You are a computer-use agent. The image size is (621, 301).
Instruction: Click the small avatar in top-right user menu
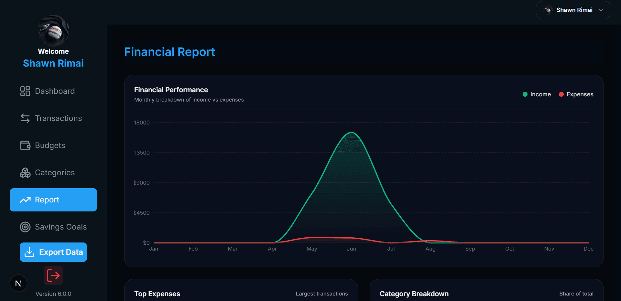click(548, 10)
